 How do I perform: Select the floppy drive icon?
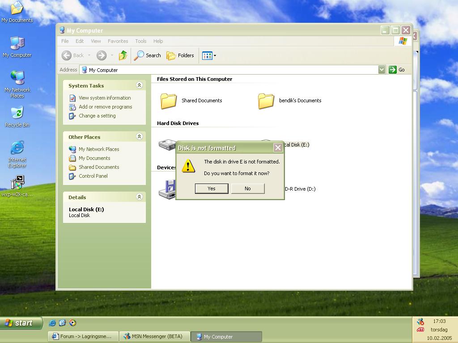pos(167,189)
